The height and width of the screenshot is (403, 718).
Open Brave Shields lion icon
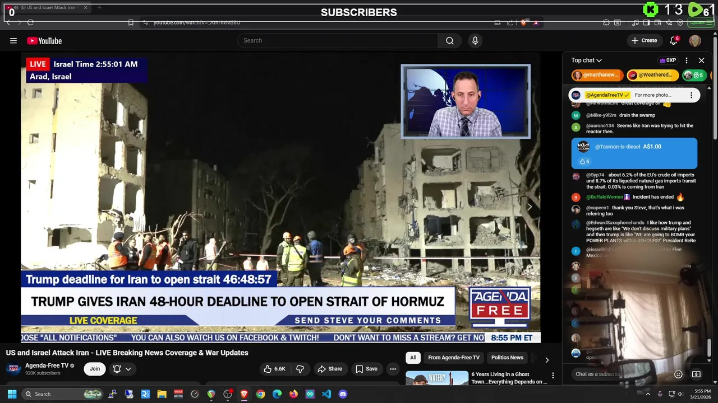coord(523,22)
